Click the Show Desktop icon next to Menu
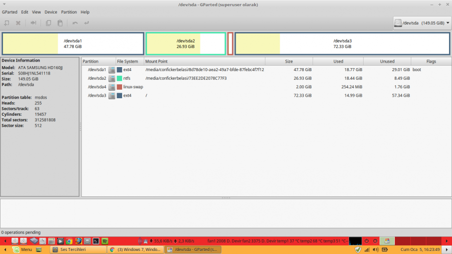Image resolution: width=452 pixels, height=254 pixels. (39, 249)
